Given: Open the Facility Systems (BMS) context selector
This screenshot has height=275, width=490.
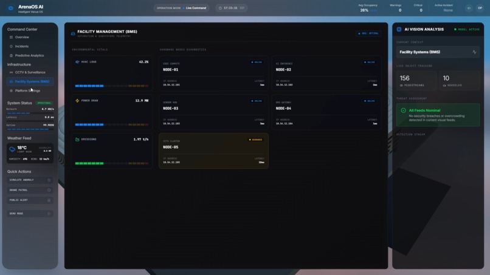Looking at the screenshot, I should 438,52.
